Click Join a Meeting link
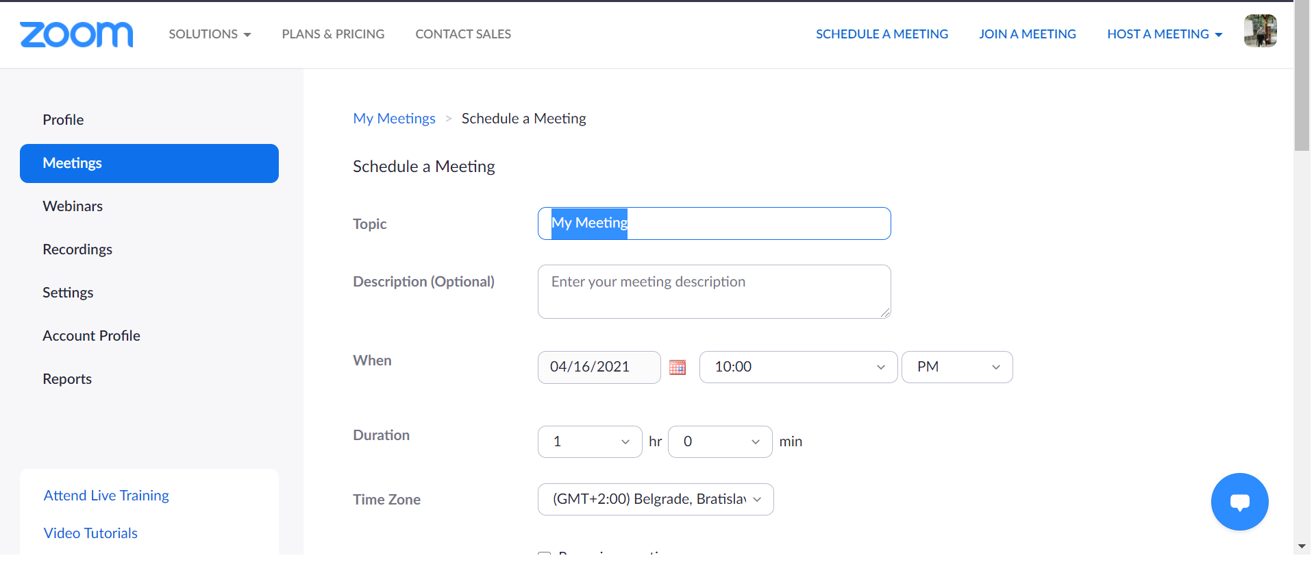 [1028, 34]
